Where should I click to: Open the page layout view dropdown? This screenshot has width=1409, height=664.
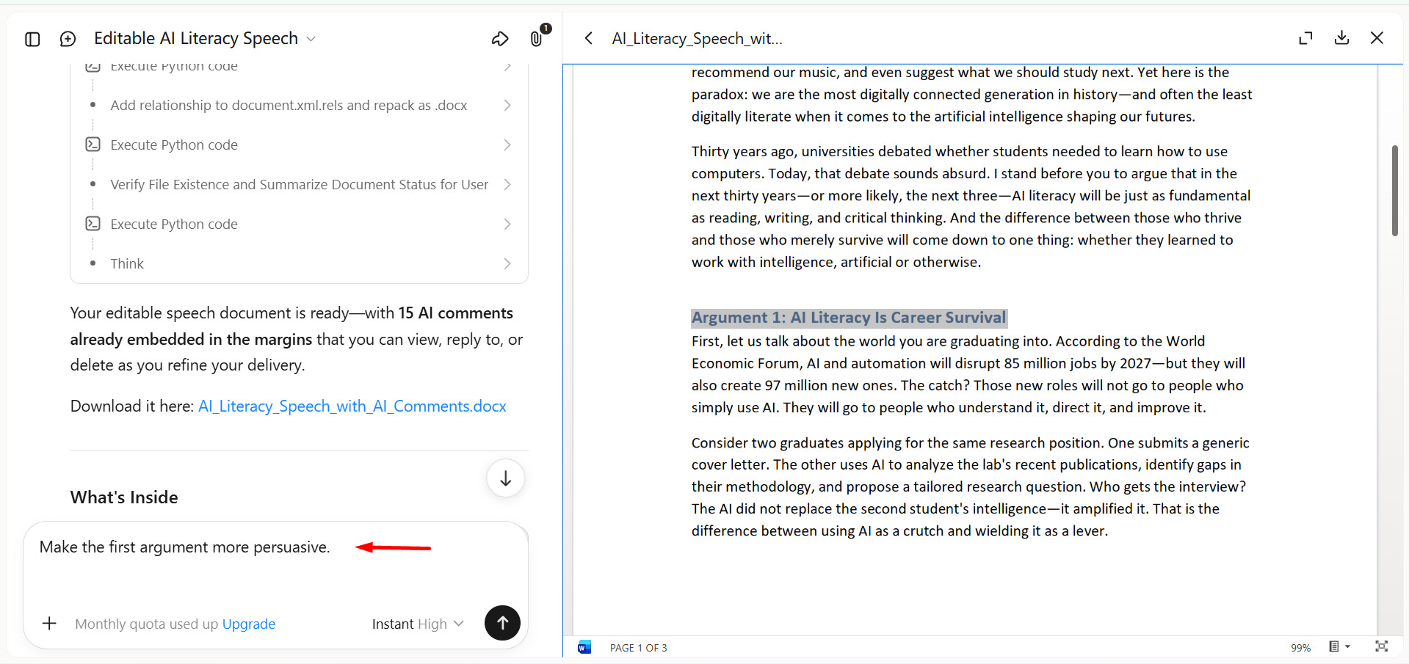(1339, 646)
